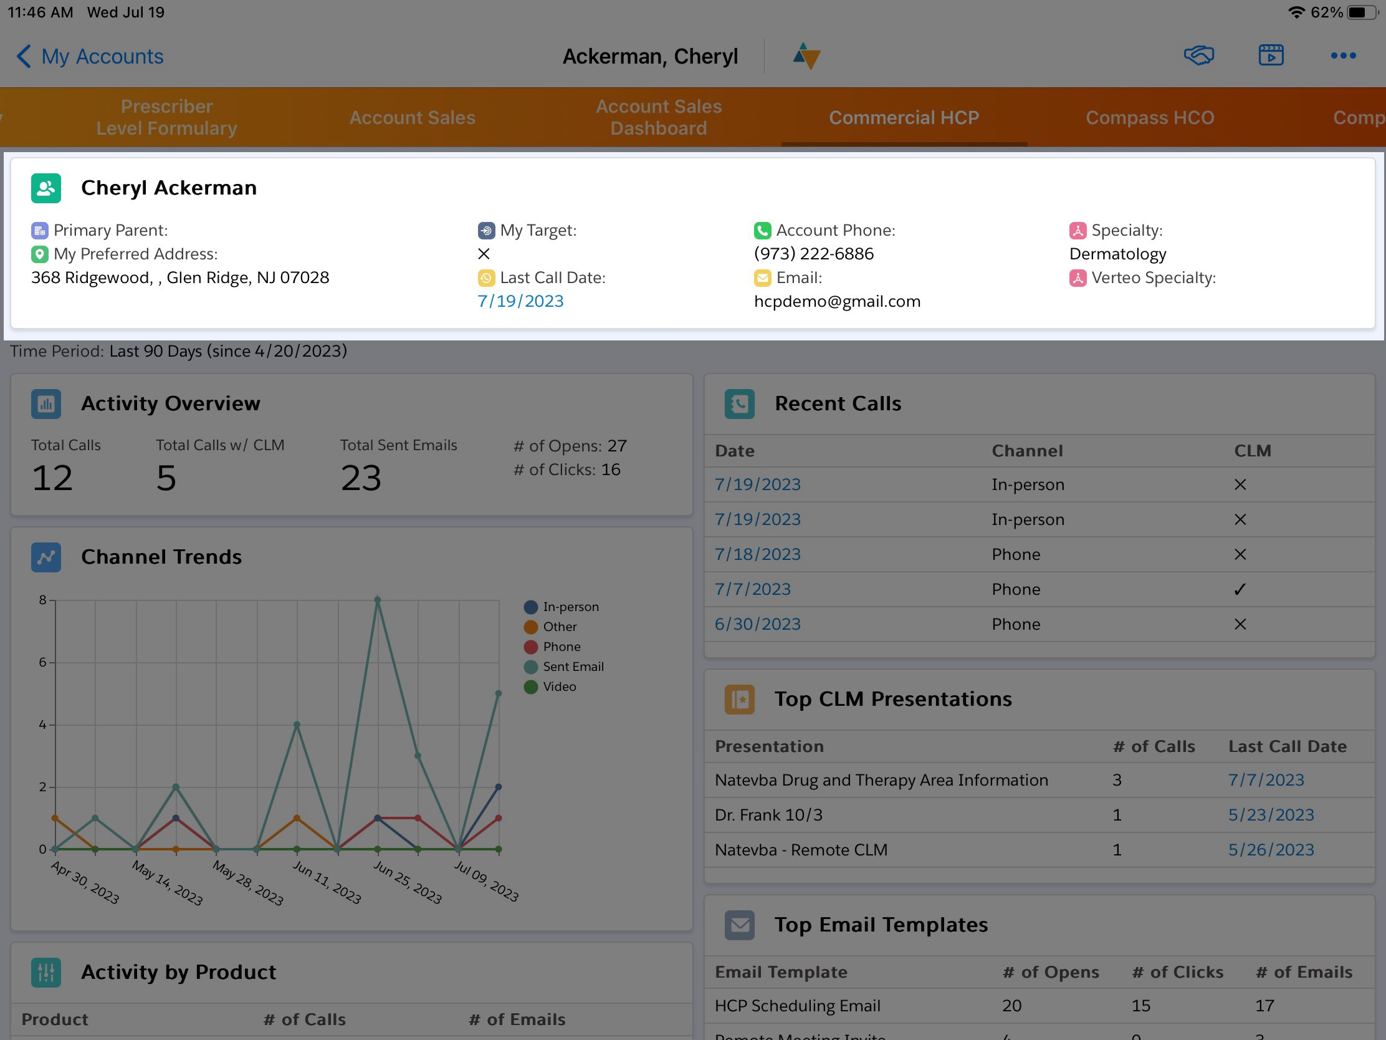
Task: Open Last Call Date 7/19/2023 link
Action: pyautogui.click(x=520, y=302)
